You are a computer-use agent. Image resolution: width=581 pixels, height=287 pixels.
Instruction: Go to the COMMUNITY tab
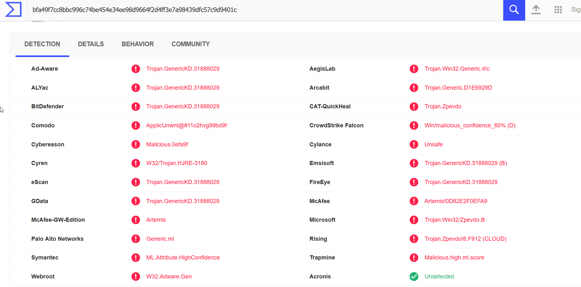[x=191, y=44]
